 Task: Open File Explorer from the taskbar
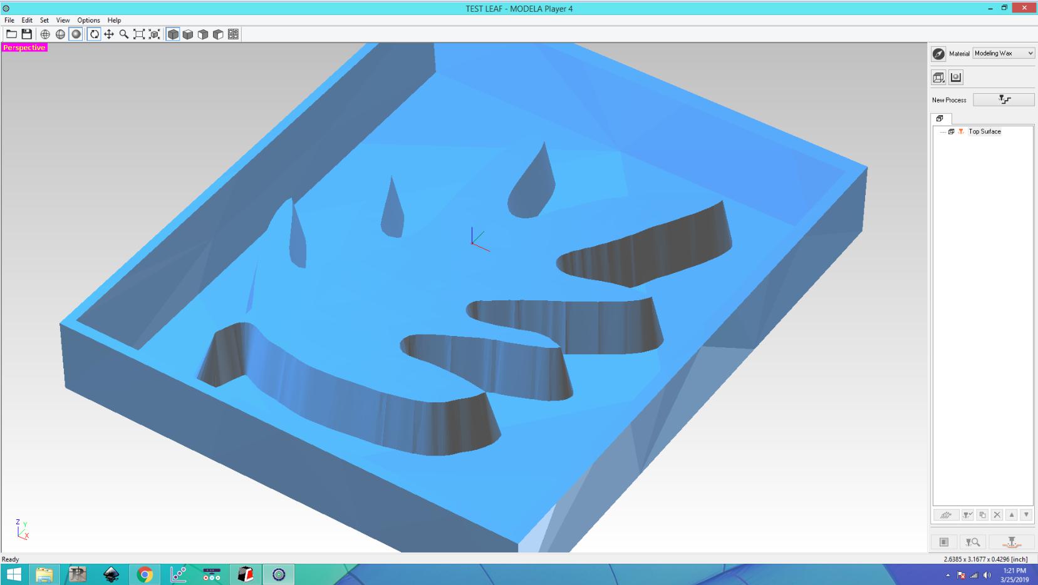(44, 574)
